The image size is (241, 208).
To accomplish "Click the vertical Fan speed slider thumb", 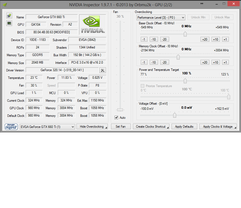I will pyautogui.click(x=120, y=110).
